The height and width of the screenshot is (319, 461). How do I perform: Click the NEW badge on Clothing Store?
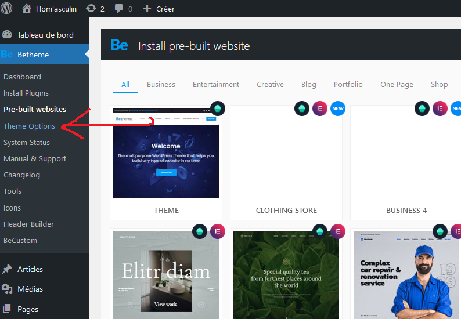pyautogui.click(x=338, y=108)
